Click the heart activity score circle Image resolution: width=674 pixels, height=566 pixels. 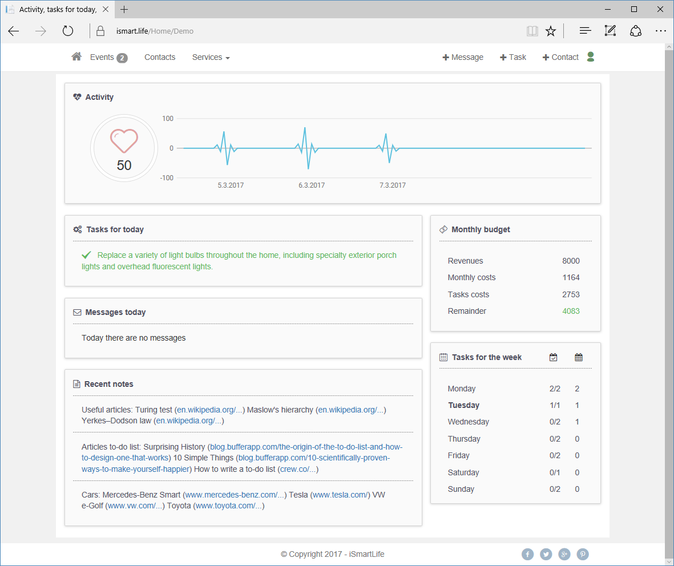coord(124,148)
